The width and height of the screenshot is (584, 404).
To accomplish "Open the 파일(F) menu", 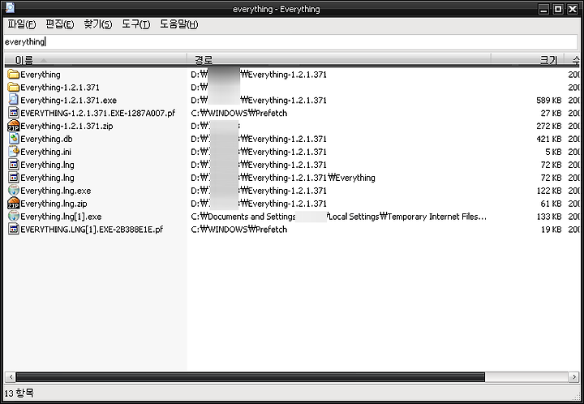I will pos(22,24).
